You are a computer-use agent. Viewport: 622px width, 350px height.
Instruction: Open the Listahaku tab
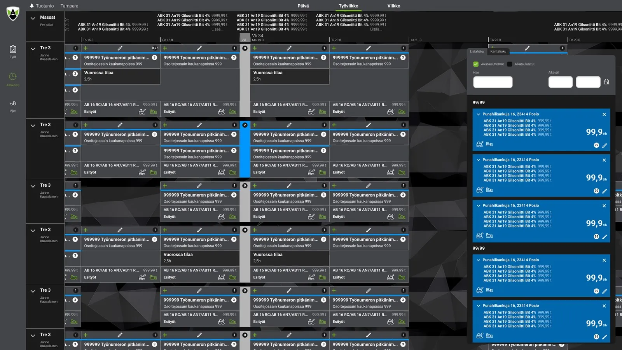477,51
